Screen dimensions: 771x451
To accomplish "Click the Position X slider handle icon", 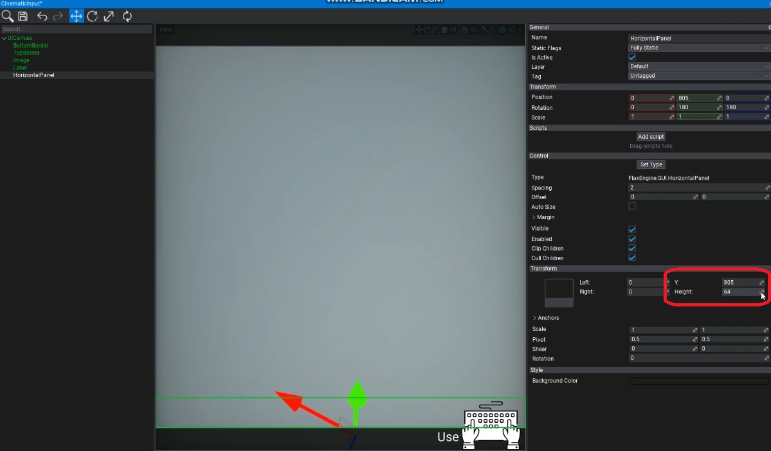I will tap(672, 98).
